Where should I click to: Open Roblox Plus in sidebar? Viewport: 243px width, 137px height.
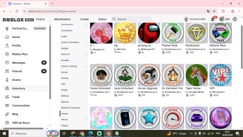click(20, 54)
